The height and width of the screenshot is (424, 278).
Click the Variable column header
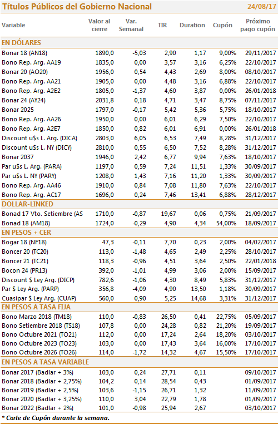pos(13,25)
